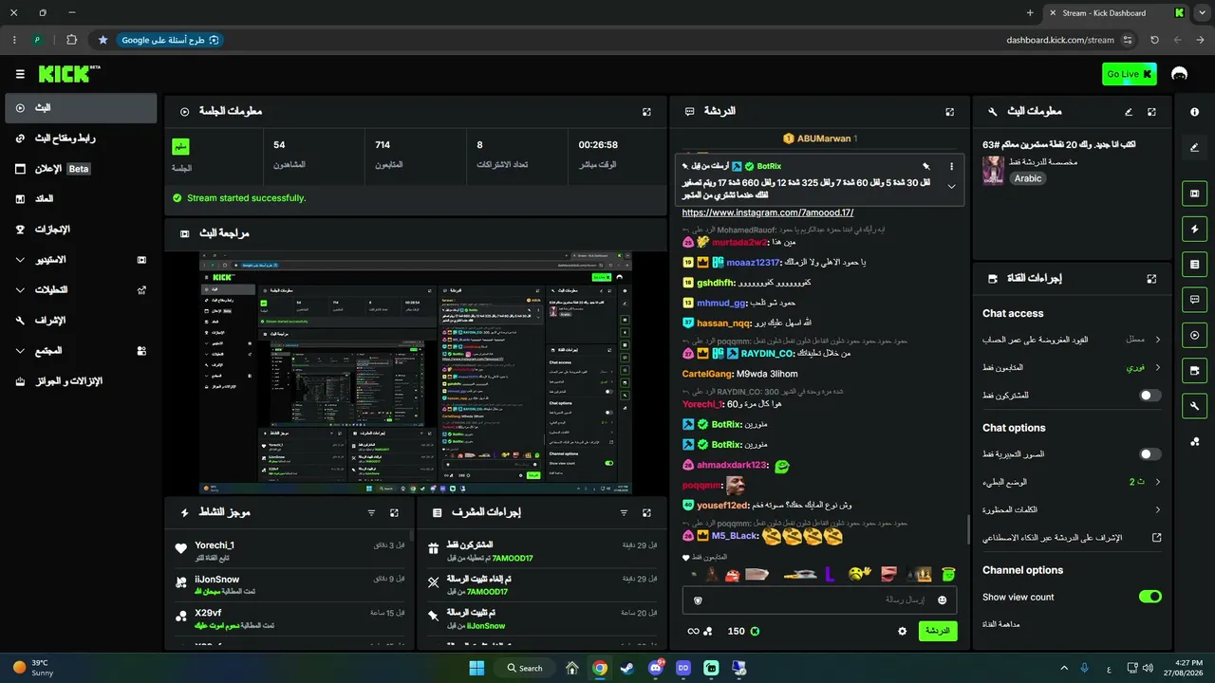
Task: Expand the موجز النشاط panel to fullscreen
Action: click(x=394, y=512)
